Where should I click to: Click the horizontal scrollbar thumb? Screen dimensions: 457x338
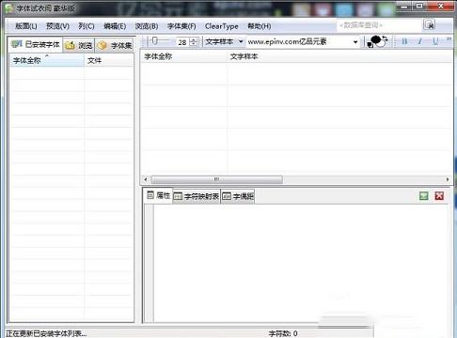tap(216, 179)
